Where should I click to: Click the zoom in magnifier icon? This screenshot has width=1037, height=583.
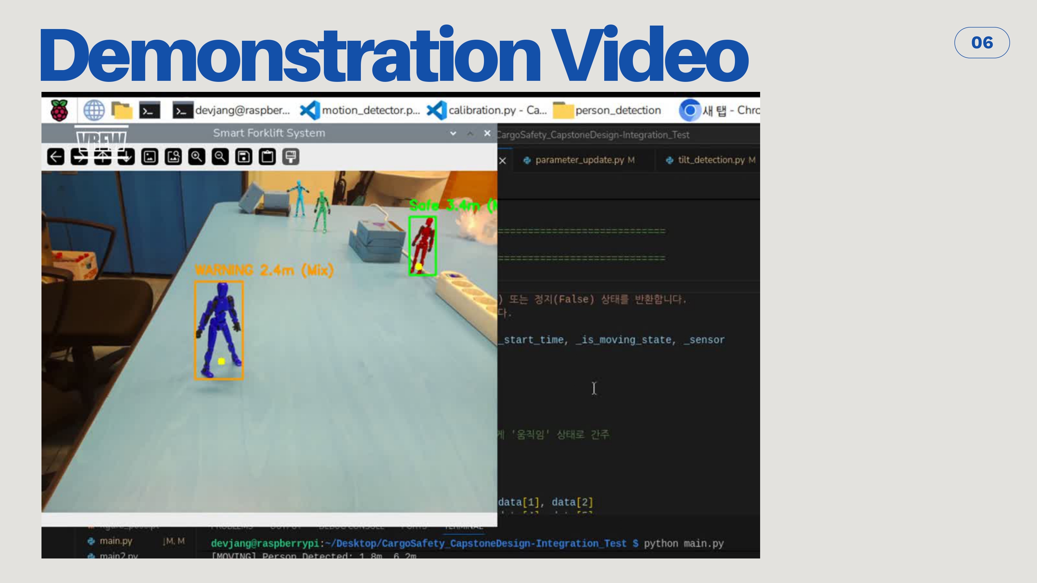click(x=196, y=156)
